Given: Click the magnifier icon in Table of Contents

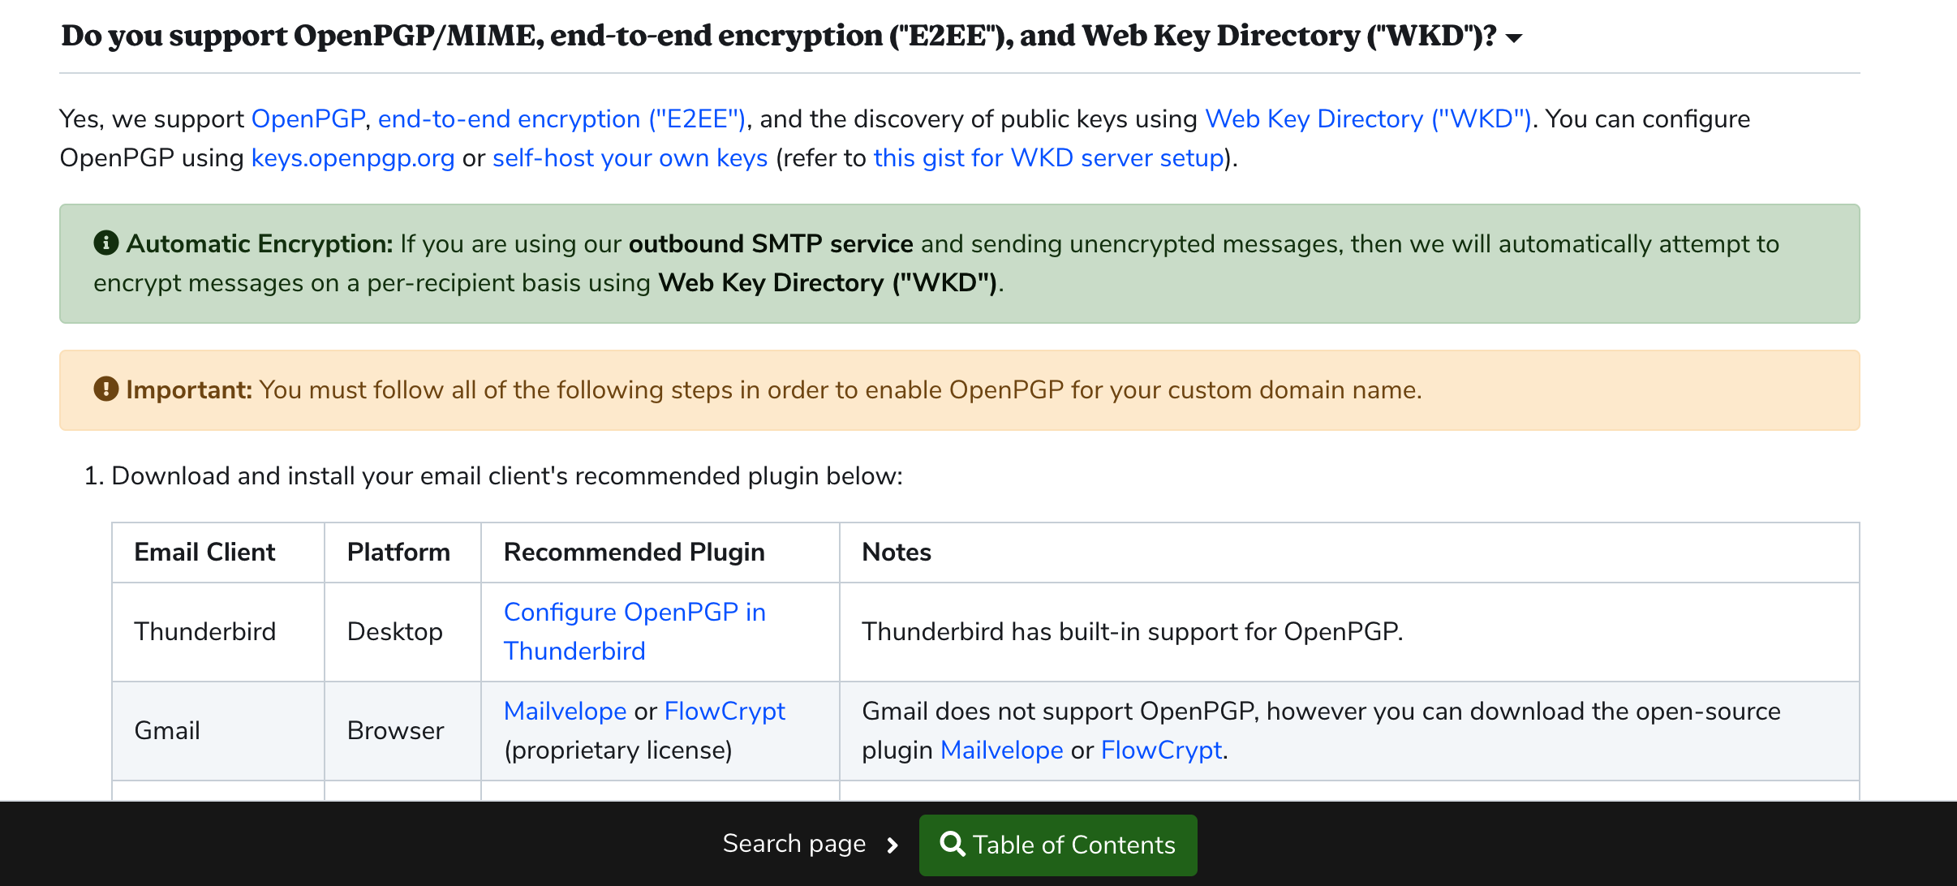Looking at the screenshot, I should coord(953,844).
